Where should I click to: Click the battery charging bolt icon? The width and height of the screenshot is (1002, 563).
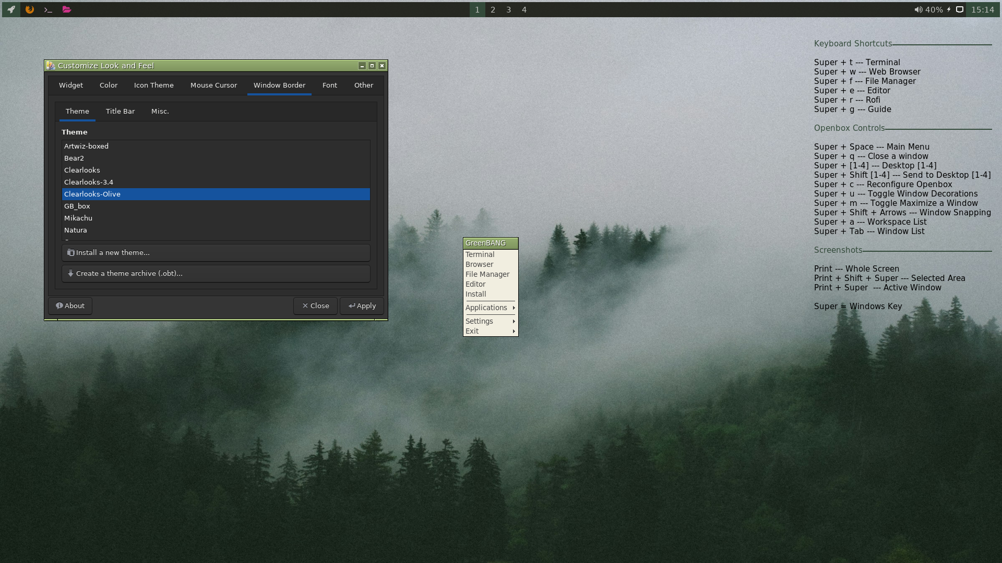click(x=949, y=9)
